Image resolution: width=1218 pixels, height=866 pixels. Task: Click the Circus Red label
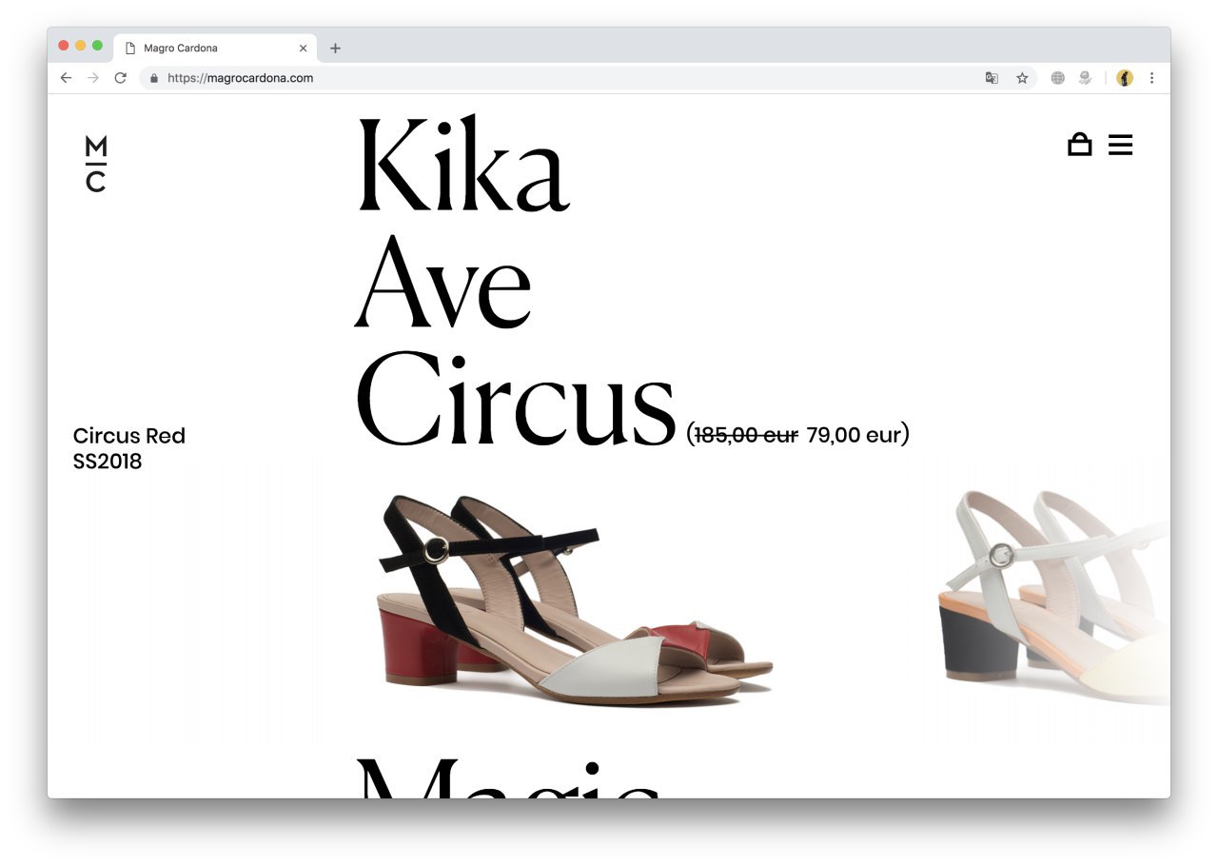pos(129,436)
